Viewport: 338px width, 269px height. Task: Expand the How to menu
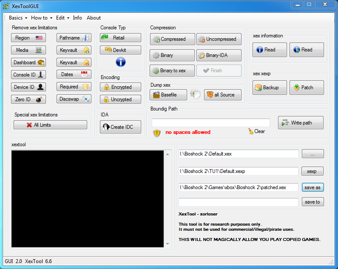(x=41, y=18)
